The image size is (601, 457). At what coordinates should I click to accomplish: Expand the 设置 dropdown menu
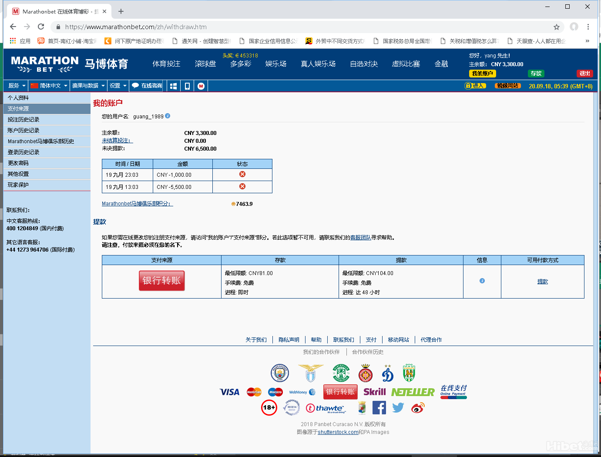coord(118,86)
